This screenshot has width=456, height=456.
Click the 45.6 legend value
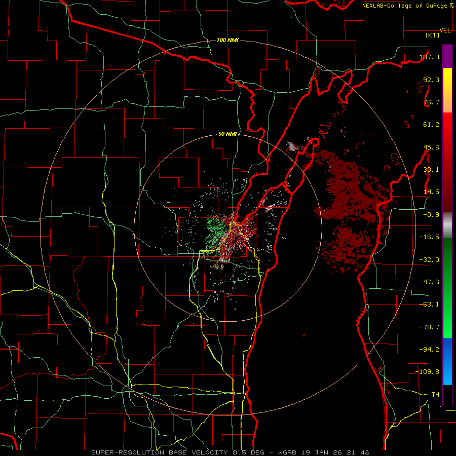[x=431, y=147]
